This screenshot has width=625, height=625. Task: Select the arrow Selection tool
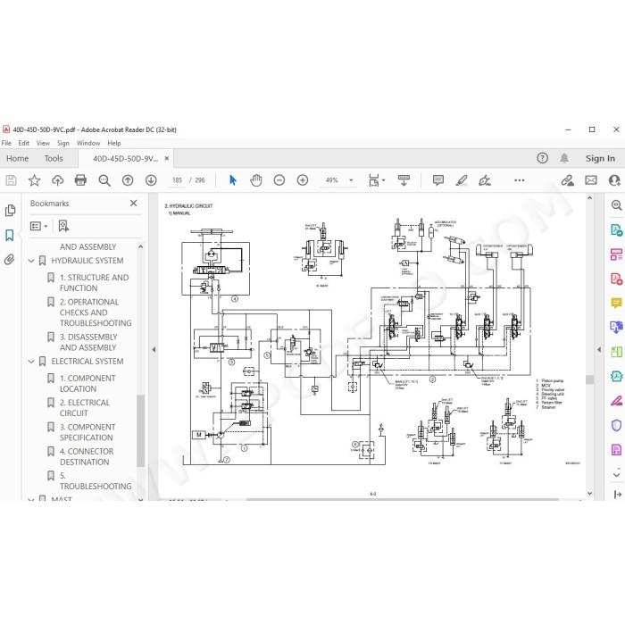233,180
